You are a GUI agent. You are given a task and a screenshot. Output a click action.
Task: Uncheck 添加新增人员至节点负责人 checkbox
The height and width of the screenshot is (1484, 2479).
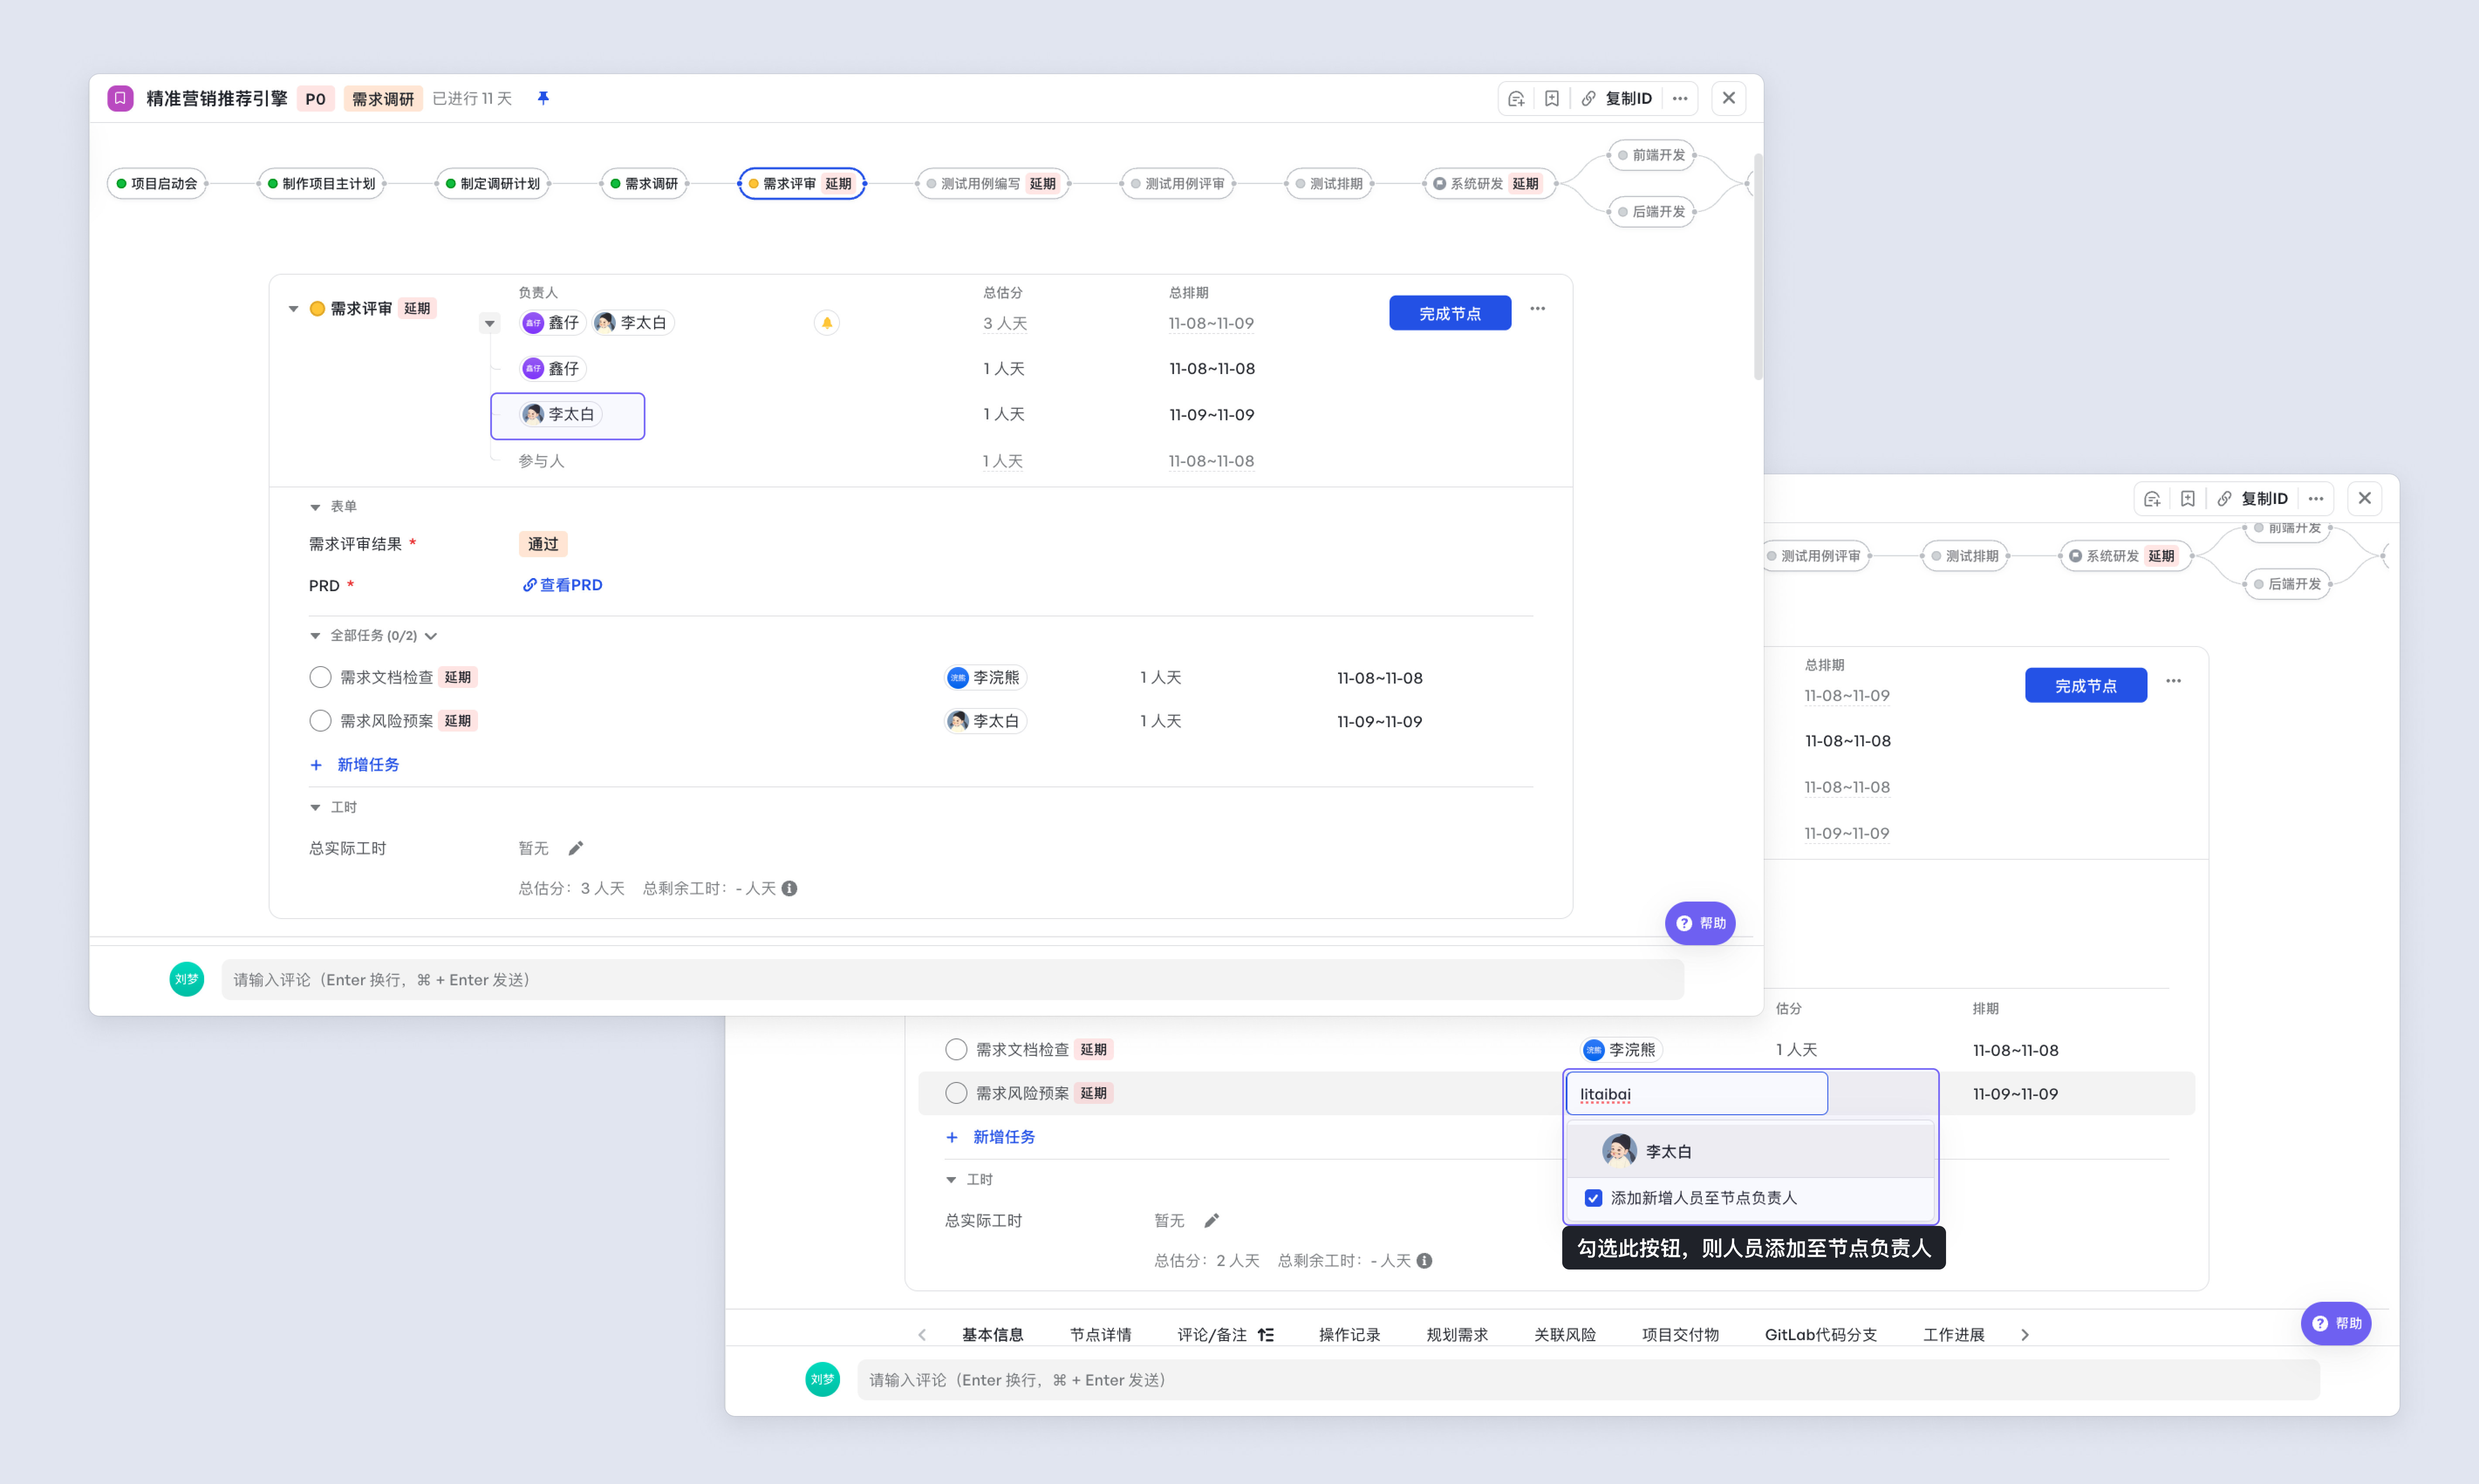point(1594,1198)
